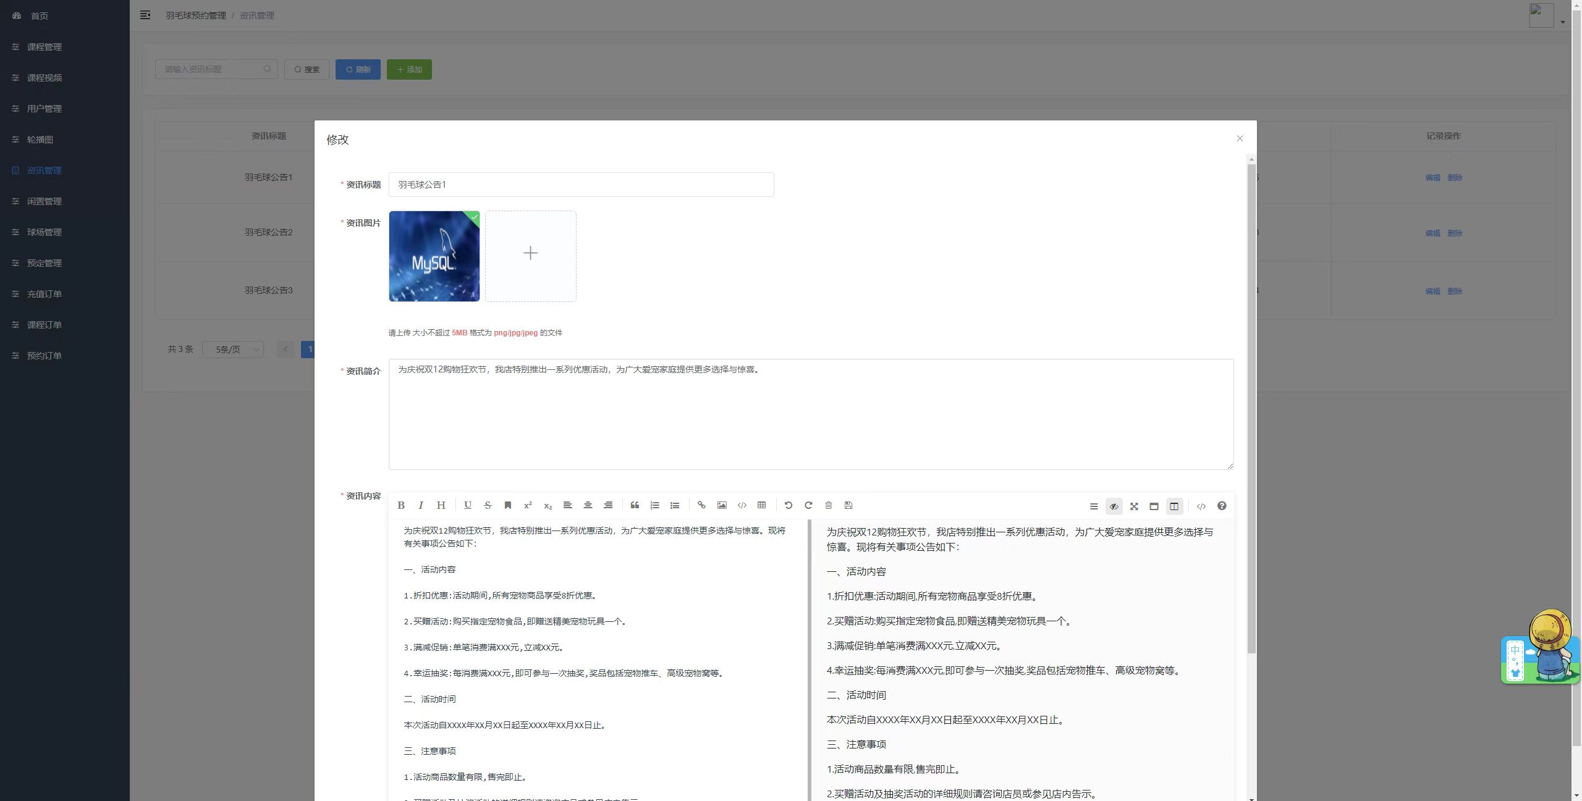The image size is (1582, 801).
Task: Toggle the editor preview eye icon
Action: 1114,506
